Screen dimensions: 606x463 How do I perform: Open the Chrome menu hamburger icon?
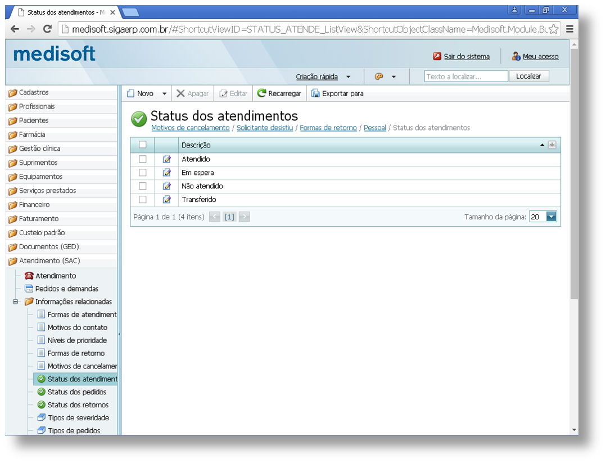point(569,29)
